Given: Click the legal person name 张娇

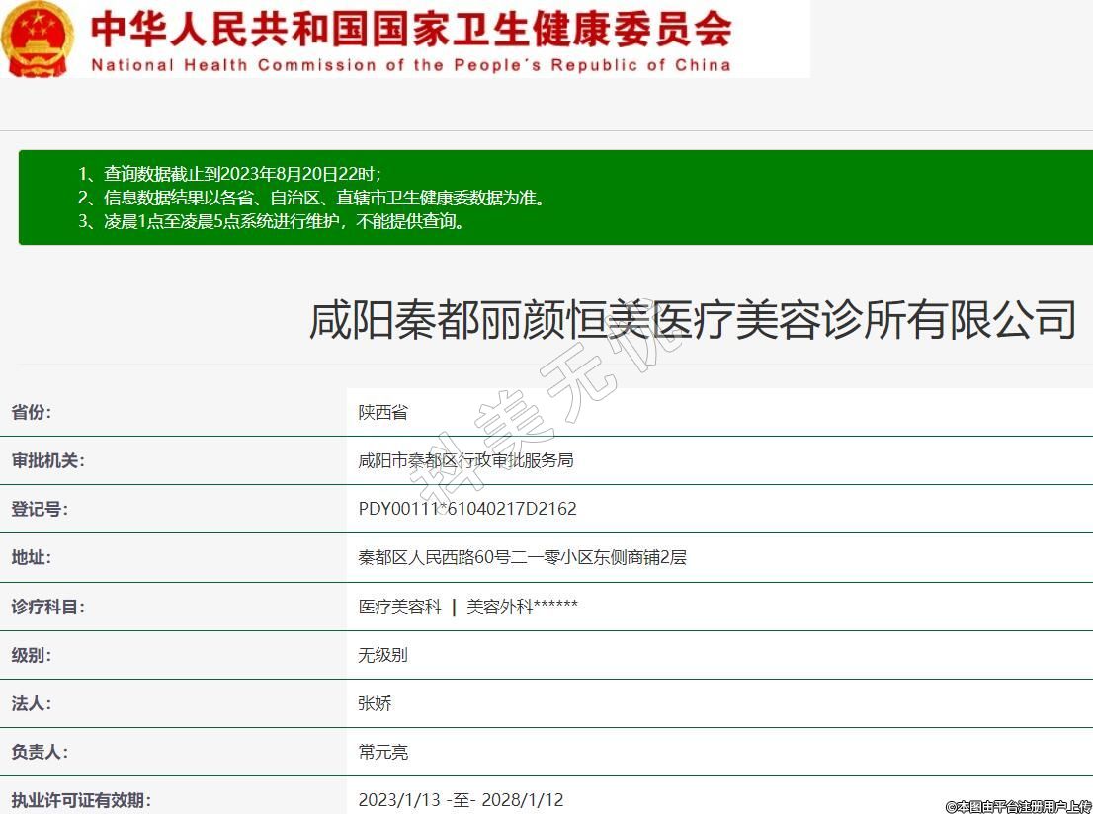Looking at the screenshot, I should click(x=375, y=703).
